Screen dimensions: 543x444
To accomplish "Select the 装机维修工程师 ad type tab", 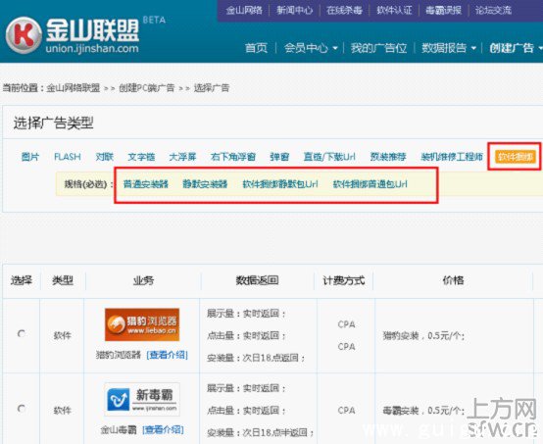I will (452, 157).
